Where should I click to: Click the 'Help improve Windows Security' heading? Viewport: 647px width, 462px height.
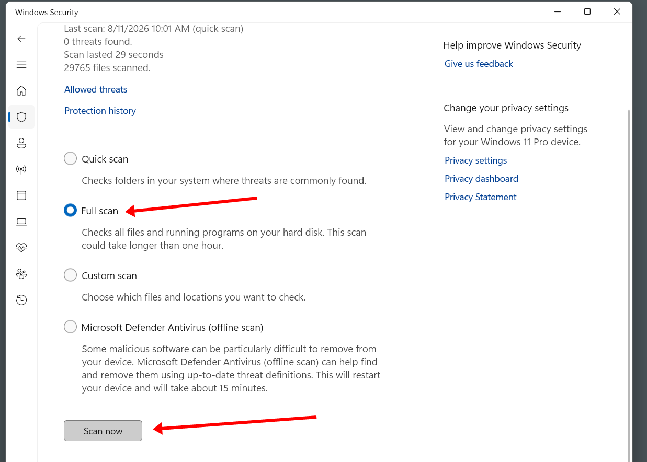click(512, 45)
